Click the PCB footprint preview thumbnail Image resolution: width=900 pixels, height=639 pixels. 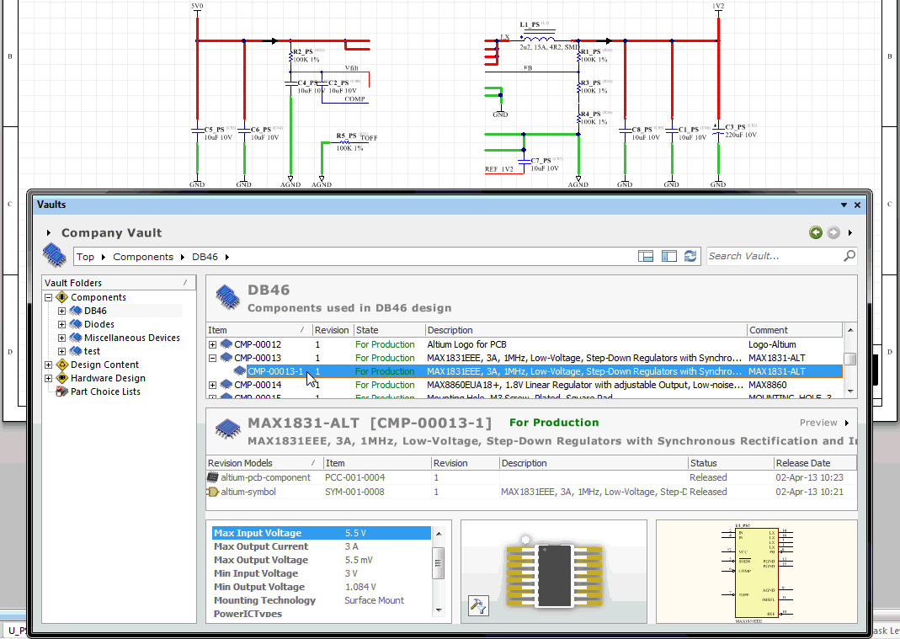click(x=554, y=572)
